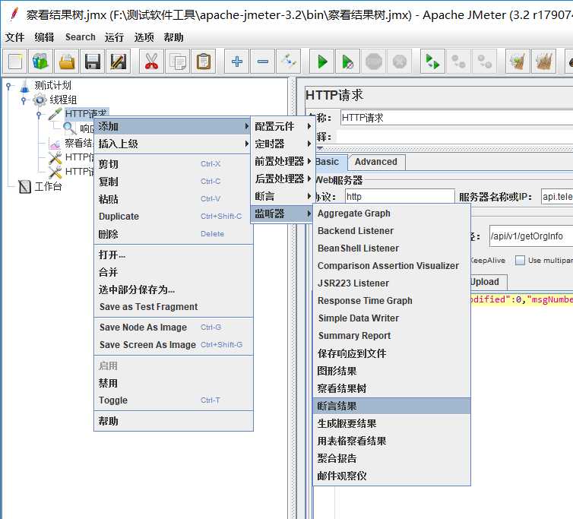Save test plan with floppy disk icon
The image size is (573, 519).
92,62
